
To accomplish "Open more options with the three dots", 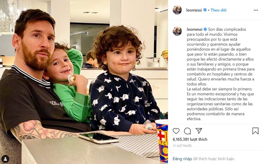I will coord(256,10).
